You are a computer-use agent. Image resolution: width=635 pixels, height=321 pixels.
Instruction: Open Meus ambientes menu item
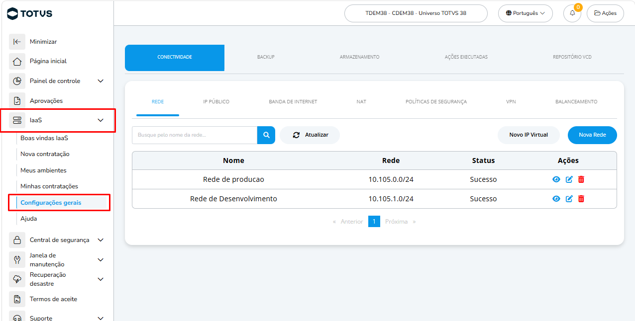pyautogui.click(x=43, y=170)
